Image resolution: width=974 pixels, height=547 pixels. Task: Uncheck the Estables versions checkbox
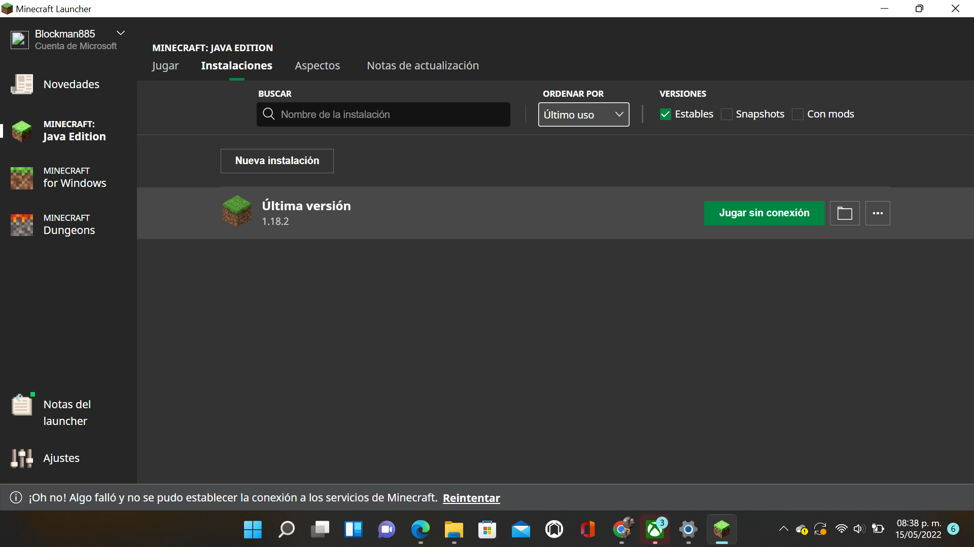tap(666, 114)
